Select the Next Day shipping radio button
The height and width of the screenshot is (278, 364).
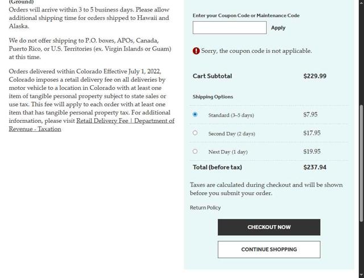click(x=195, y=151)
